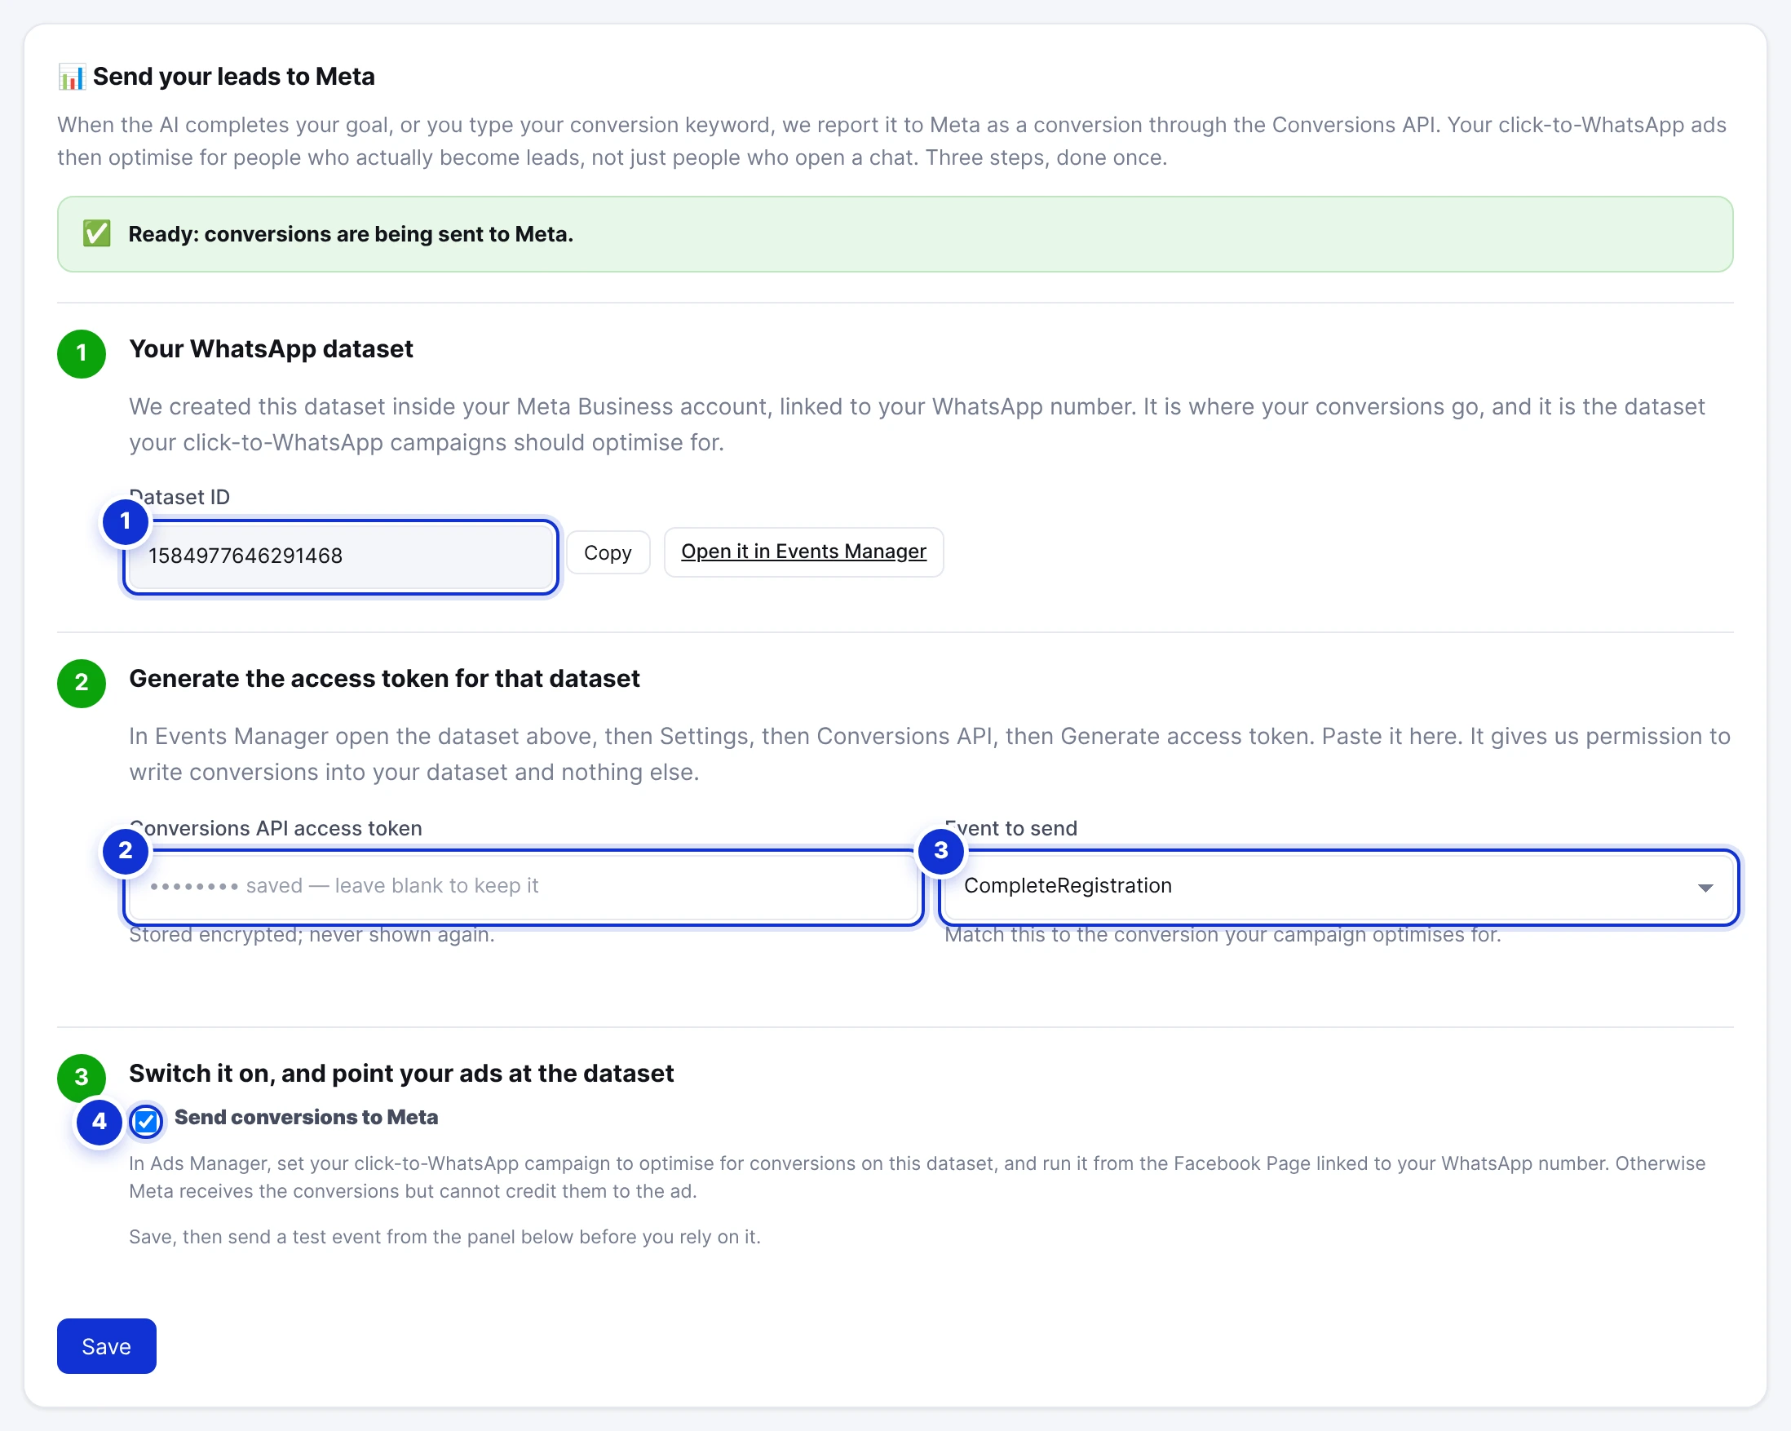
Task: Click the Save button
Action: [106, 1345]
